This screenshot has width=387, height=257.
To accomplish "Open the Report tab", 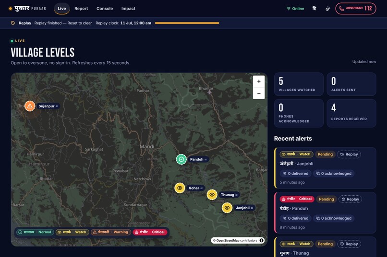I will click(x=81, y=8).
